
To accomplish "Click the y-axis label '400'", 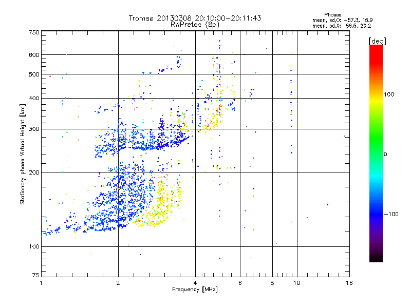I will point(34,98).
